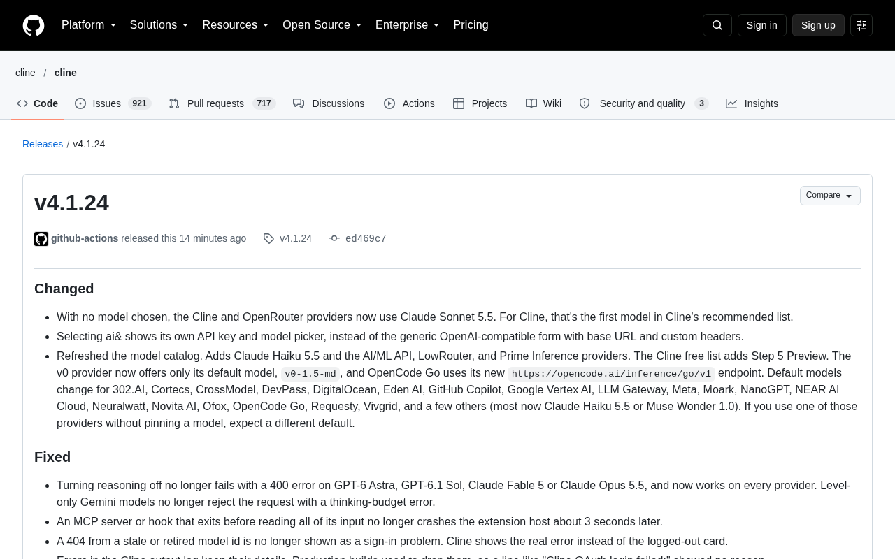Open the v4.1.24 tag link
This screenshot has width=895, height=559.
(296, 238)
